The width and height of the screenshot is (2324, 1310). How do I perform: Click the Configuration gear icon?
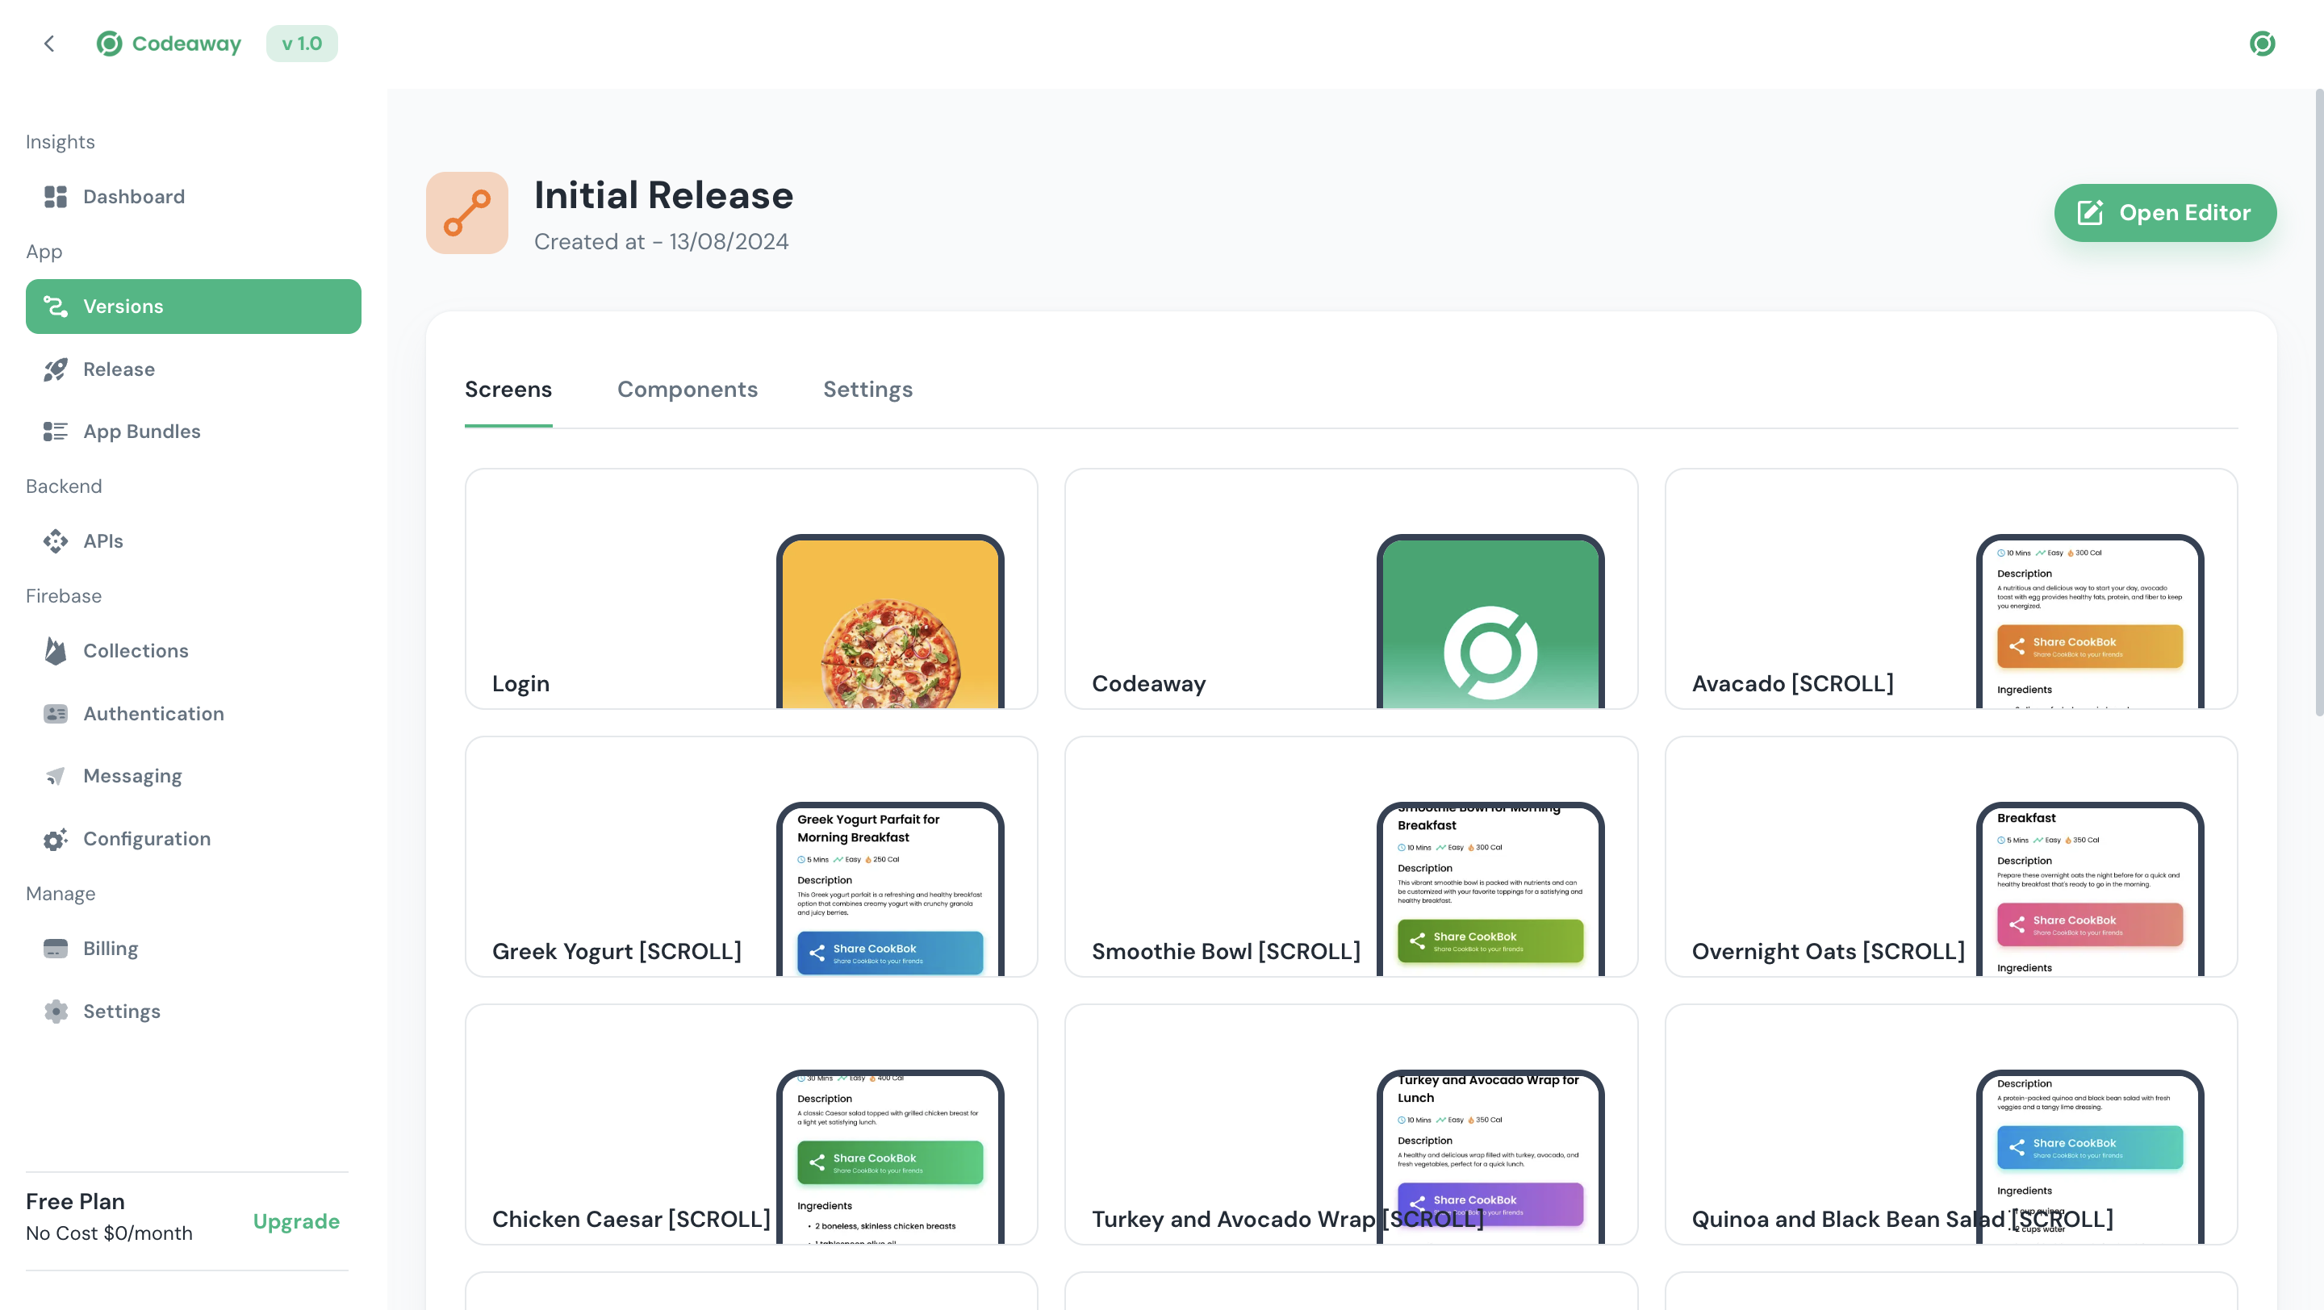click(55, 840)
